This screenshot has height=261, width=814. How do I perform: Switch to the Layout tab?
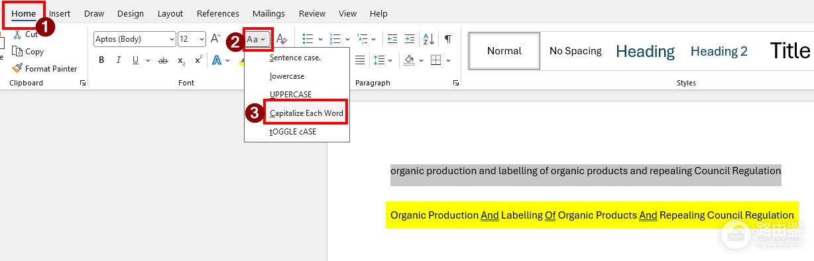point(170,13)
